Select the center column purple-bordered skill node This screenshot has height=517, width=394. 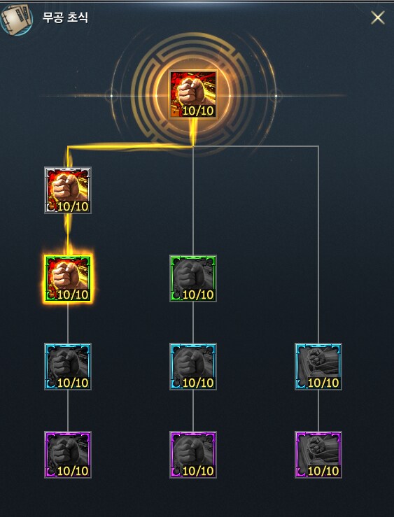coord(193,455)
